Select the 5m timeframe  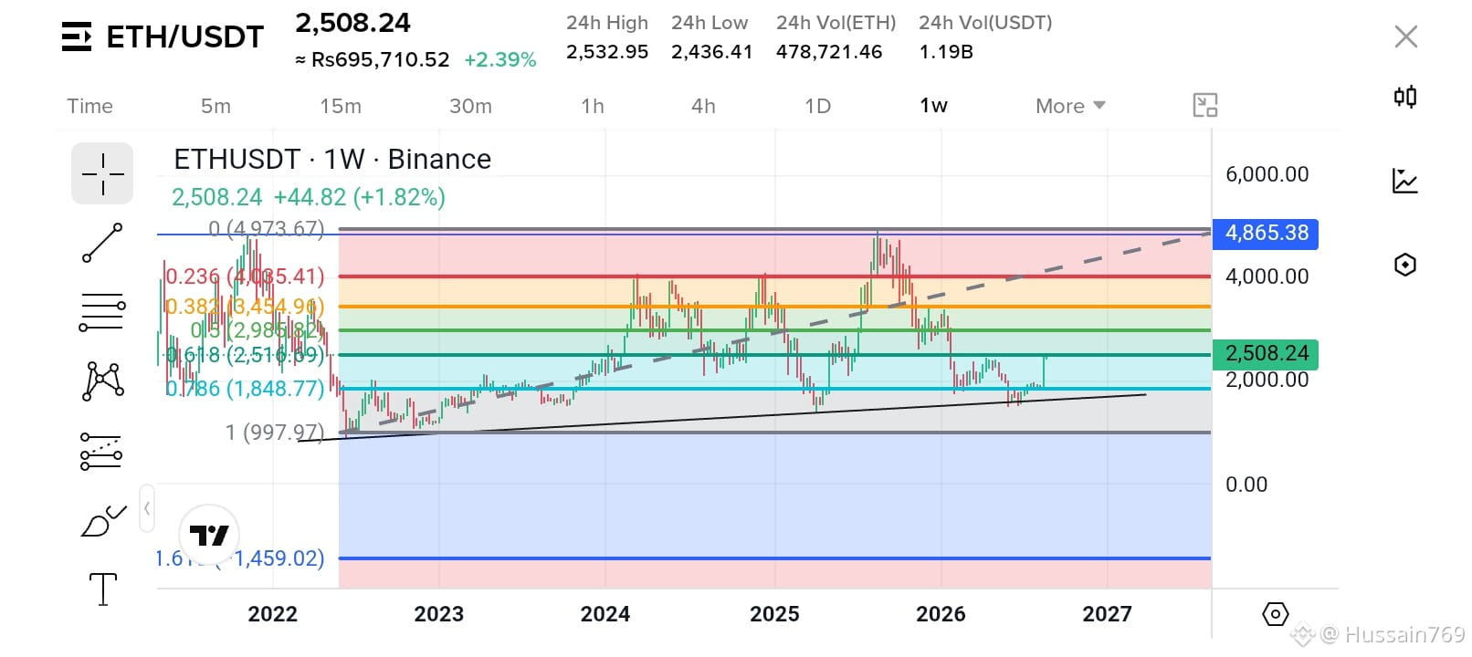(216, 106)
